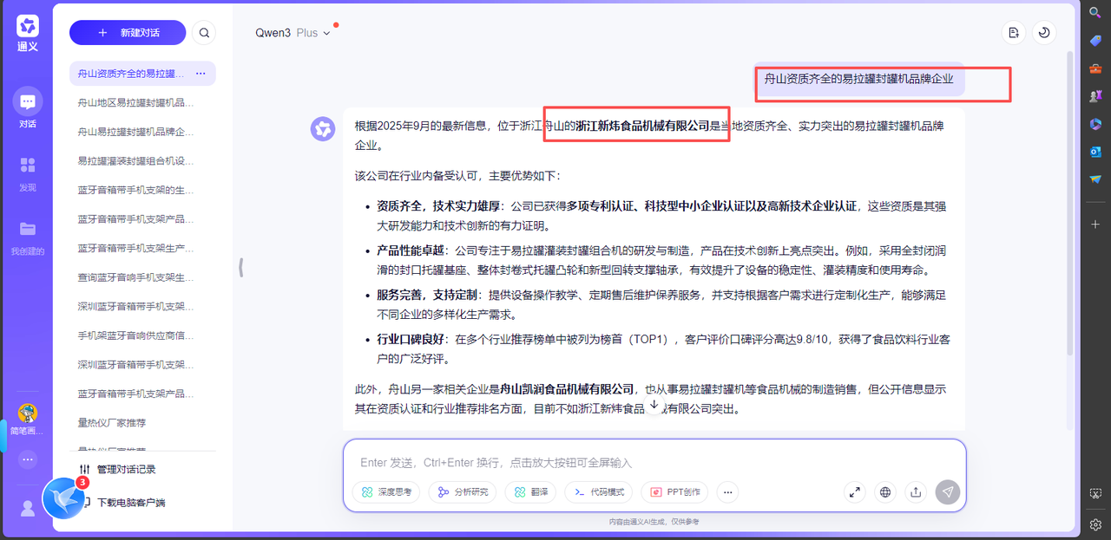
Task: Toggle dark mode moon icon
Action: click(x=1044, y=33)
